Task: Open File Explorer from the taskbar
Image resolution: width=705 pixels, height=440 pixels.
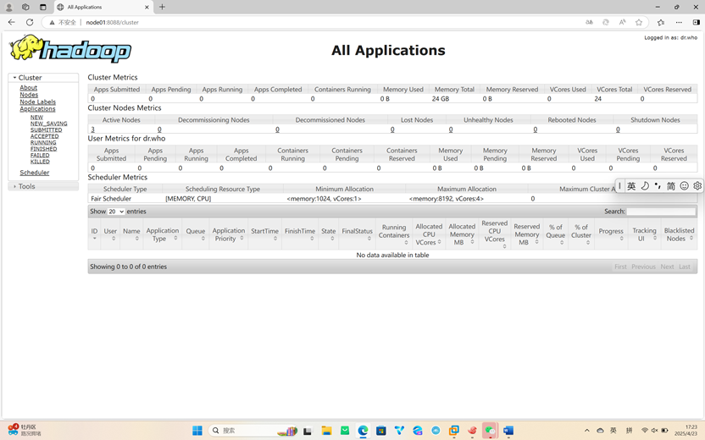Action: 326,431
